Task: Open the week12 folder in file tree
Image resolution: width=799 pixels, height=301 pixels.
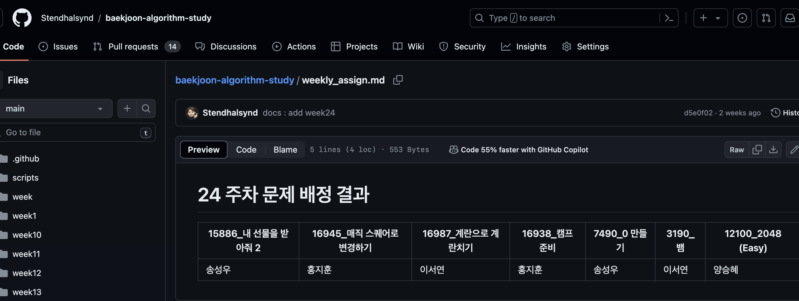Action: tap(27, 273)
